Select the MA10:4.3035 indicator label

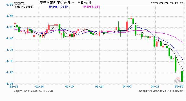click(59, 7)
